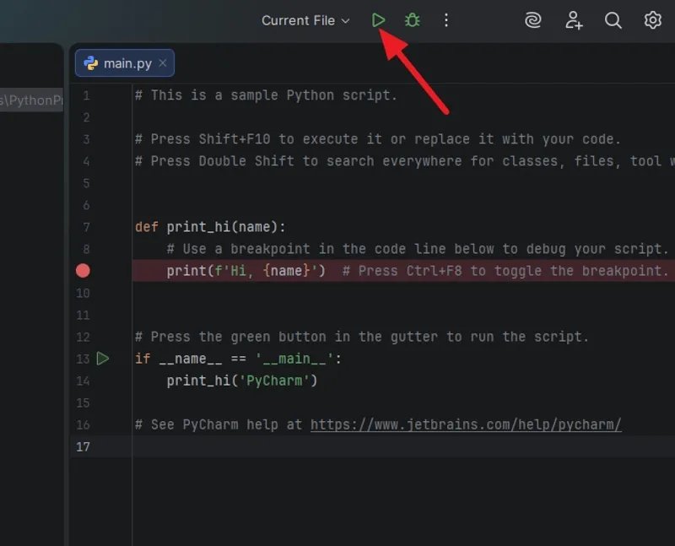Screen dimensions: 675x546
Task: Place cursor on print_hi('PyCharm') call
Action: point(242,381)
